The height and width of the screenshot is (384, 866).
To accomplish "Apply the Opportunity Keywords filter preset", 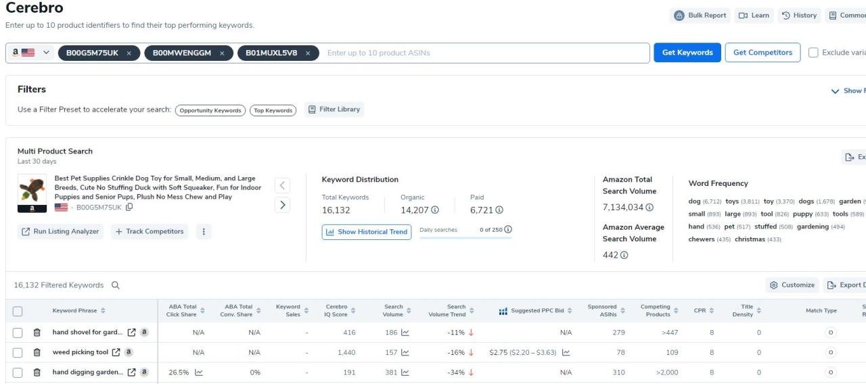I will click(210, 110).
